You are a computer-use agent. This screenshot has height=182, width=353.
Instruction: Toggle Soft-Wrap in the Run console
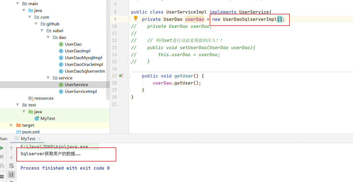(11, 166)
